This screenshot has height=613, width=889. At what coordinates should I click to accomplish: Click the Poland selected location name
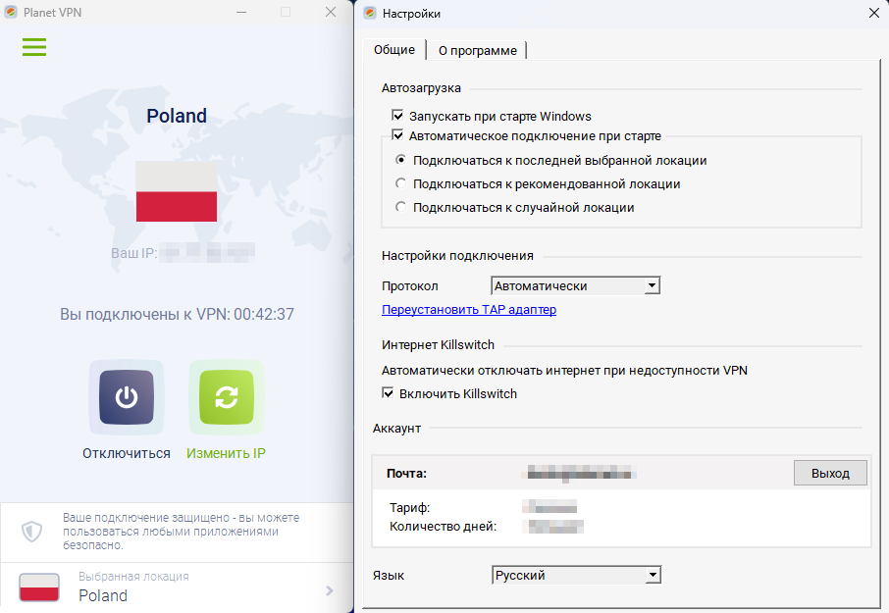pos(103,595)
